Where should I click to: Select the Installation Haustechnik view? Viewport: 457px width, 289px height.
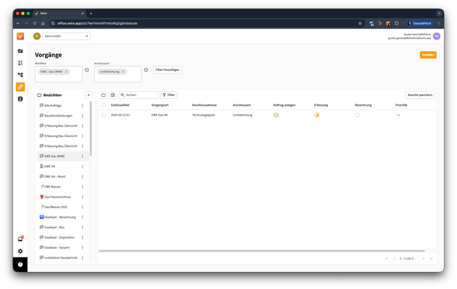(61, 258)
